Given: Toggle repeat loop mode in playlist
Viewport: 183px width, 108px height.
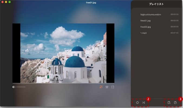Looking at the screenshot, I should click(x=137, y=103).
